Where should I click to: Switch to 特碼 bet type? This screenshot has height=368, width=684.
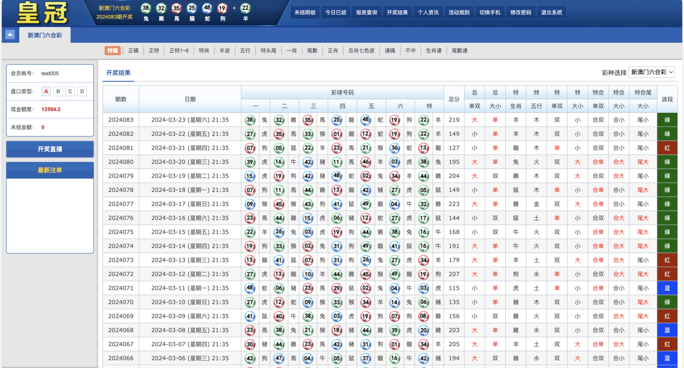coord(113,51)
